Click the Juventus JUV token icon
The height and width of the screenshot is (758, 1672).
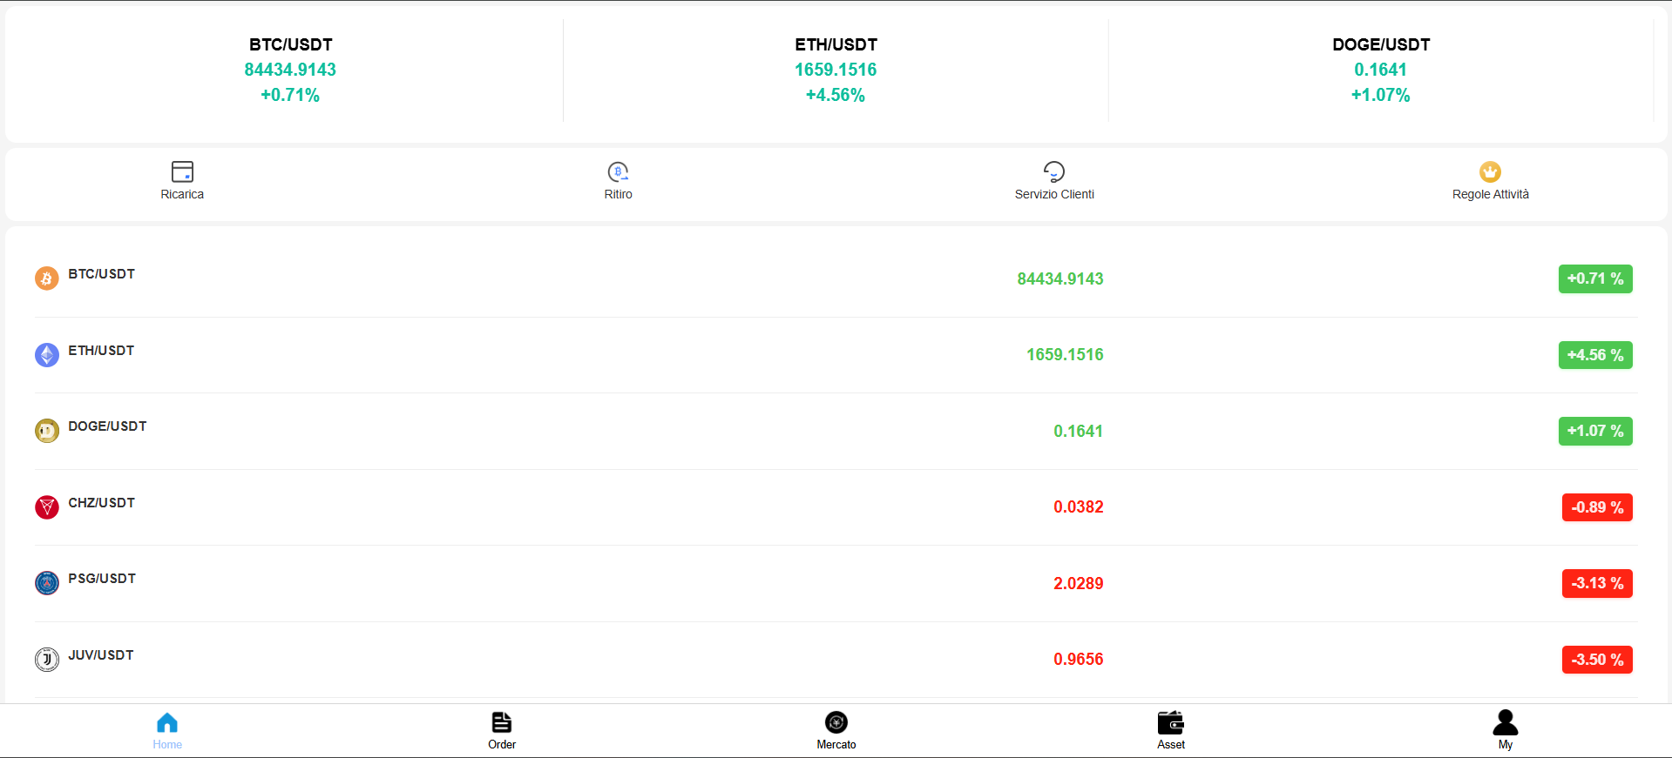47,660
